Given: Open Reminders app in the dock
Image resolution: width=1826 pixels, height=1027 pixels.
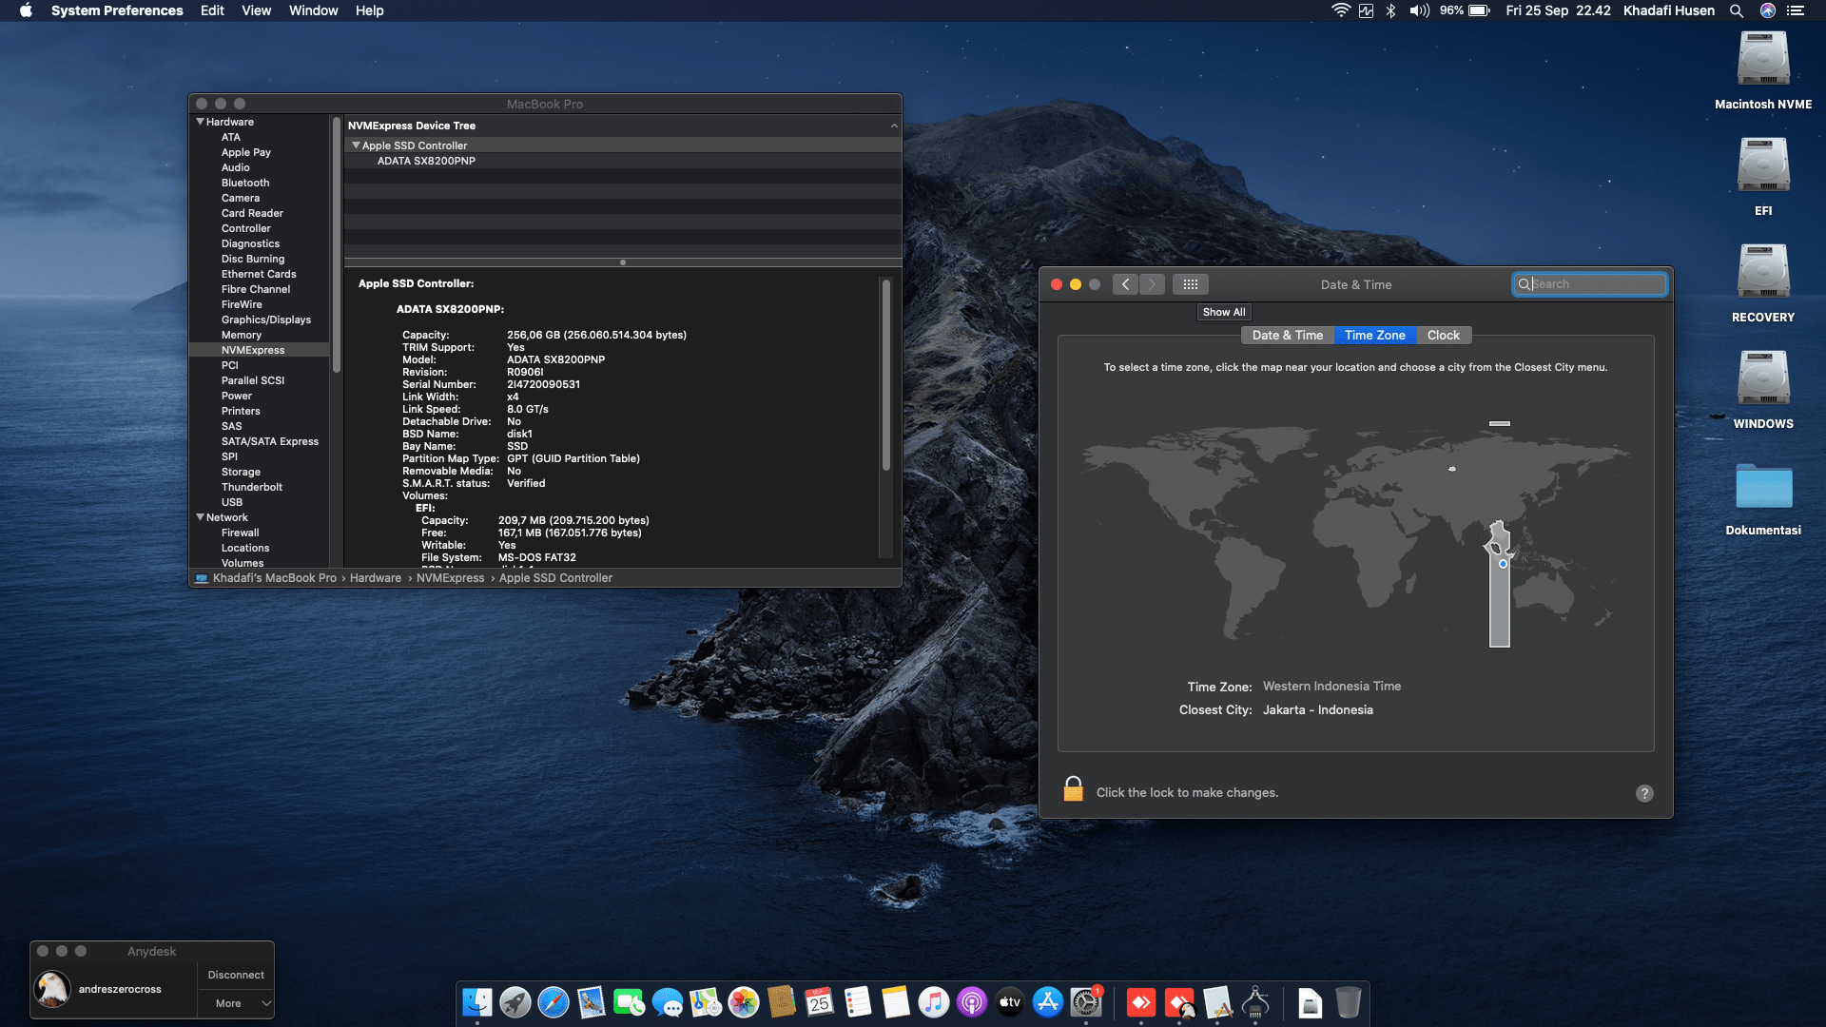Looking at the screenshot, I should [x=858, y=1002].
